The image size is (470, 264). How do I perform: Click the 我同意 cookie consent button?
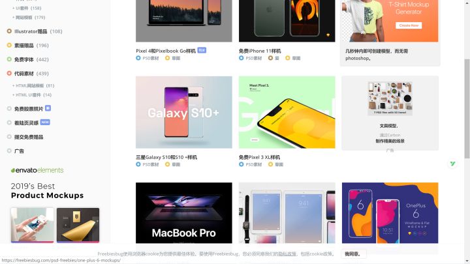353,254
